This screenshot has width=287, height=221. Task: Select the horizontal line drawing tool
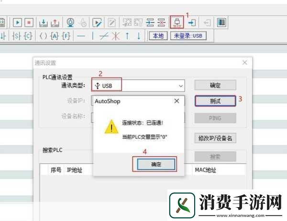(81, 36)
